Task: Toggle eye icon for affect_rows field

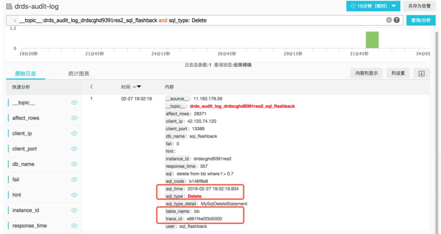Action: 74,118
